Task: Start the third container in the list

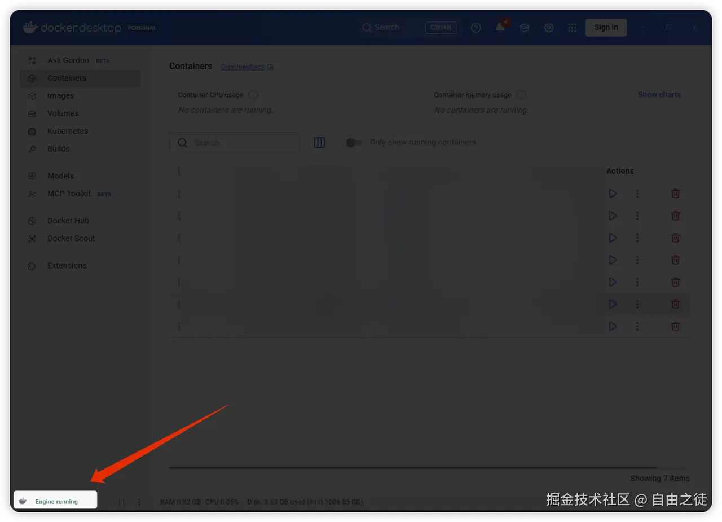Action: click(613, 238)
